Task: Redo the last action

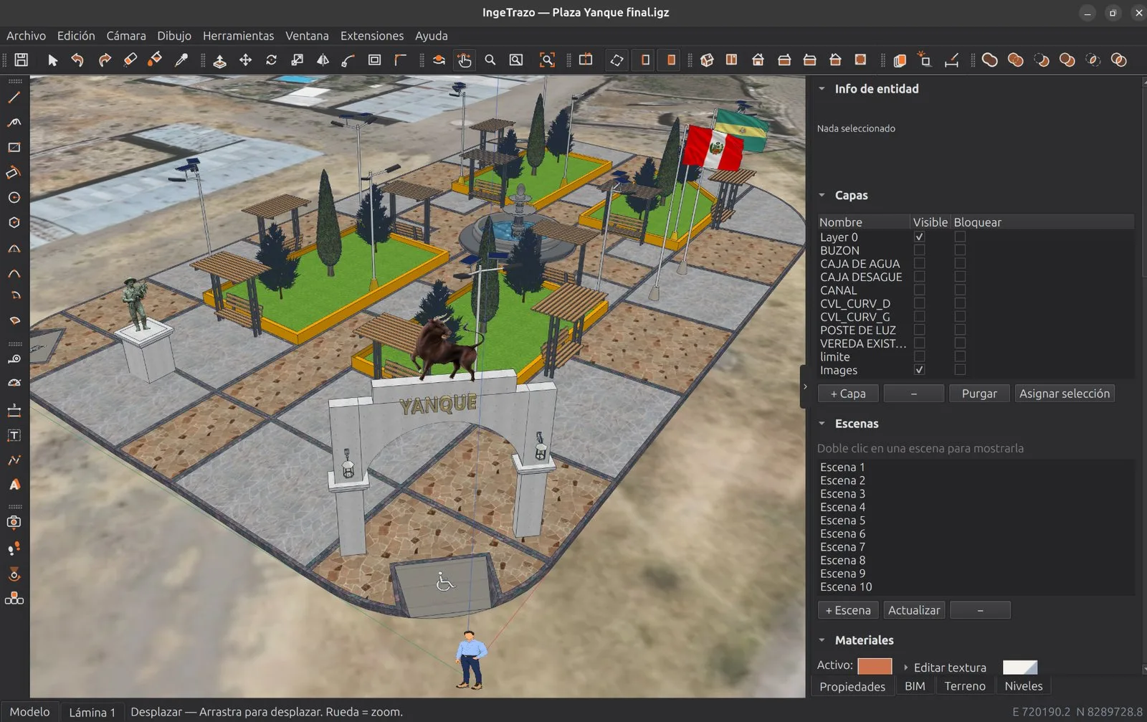Action: [x=105, y=60]
